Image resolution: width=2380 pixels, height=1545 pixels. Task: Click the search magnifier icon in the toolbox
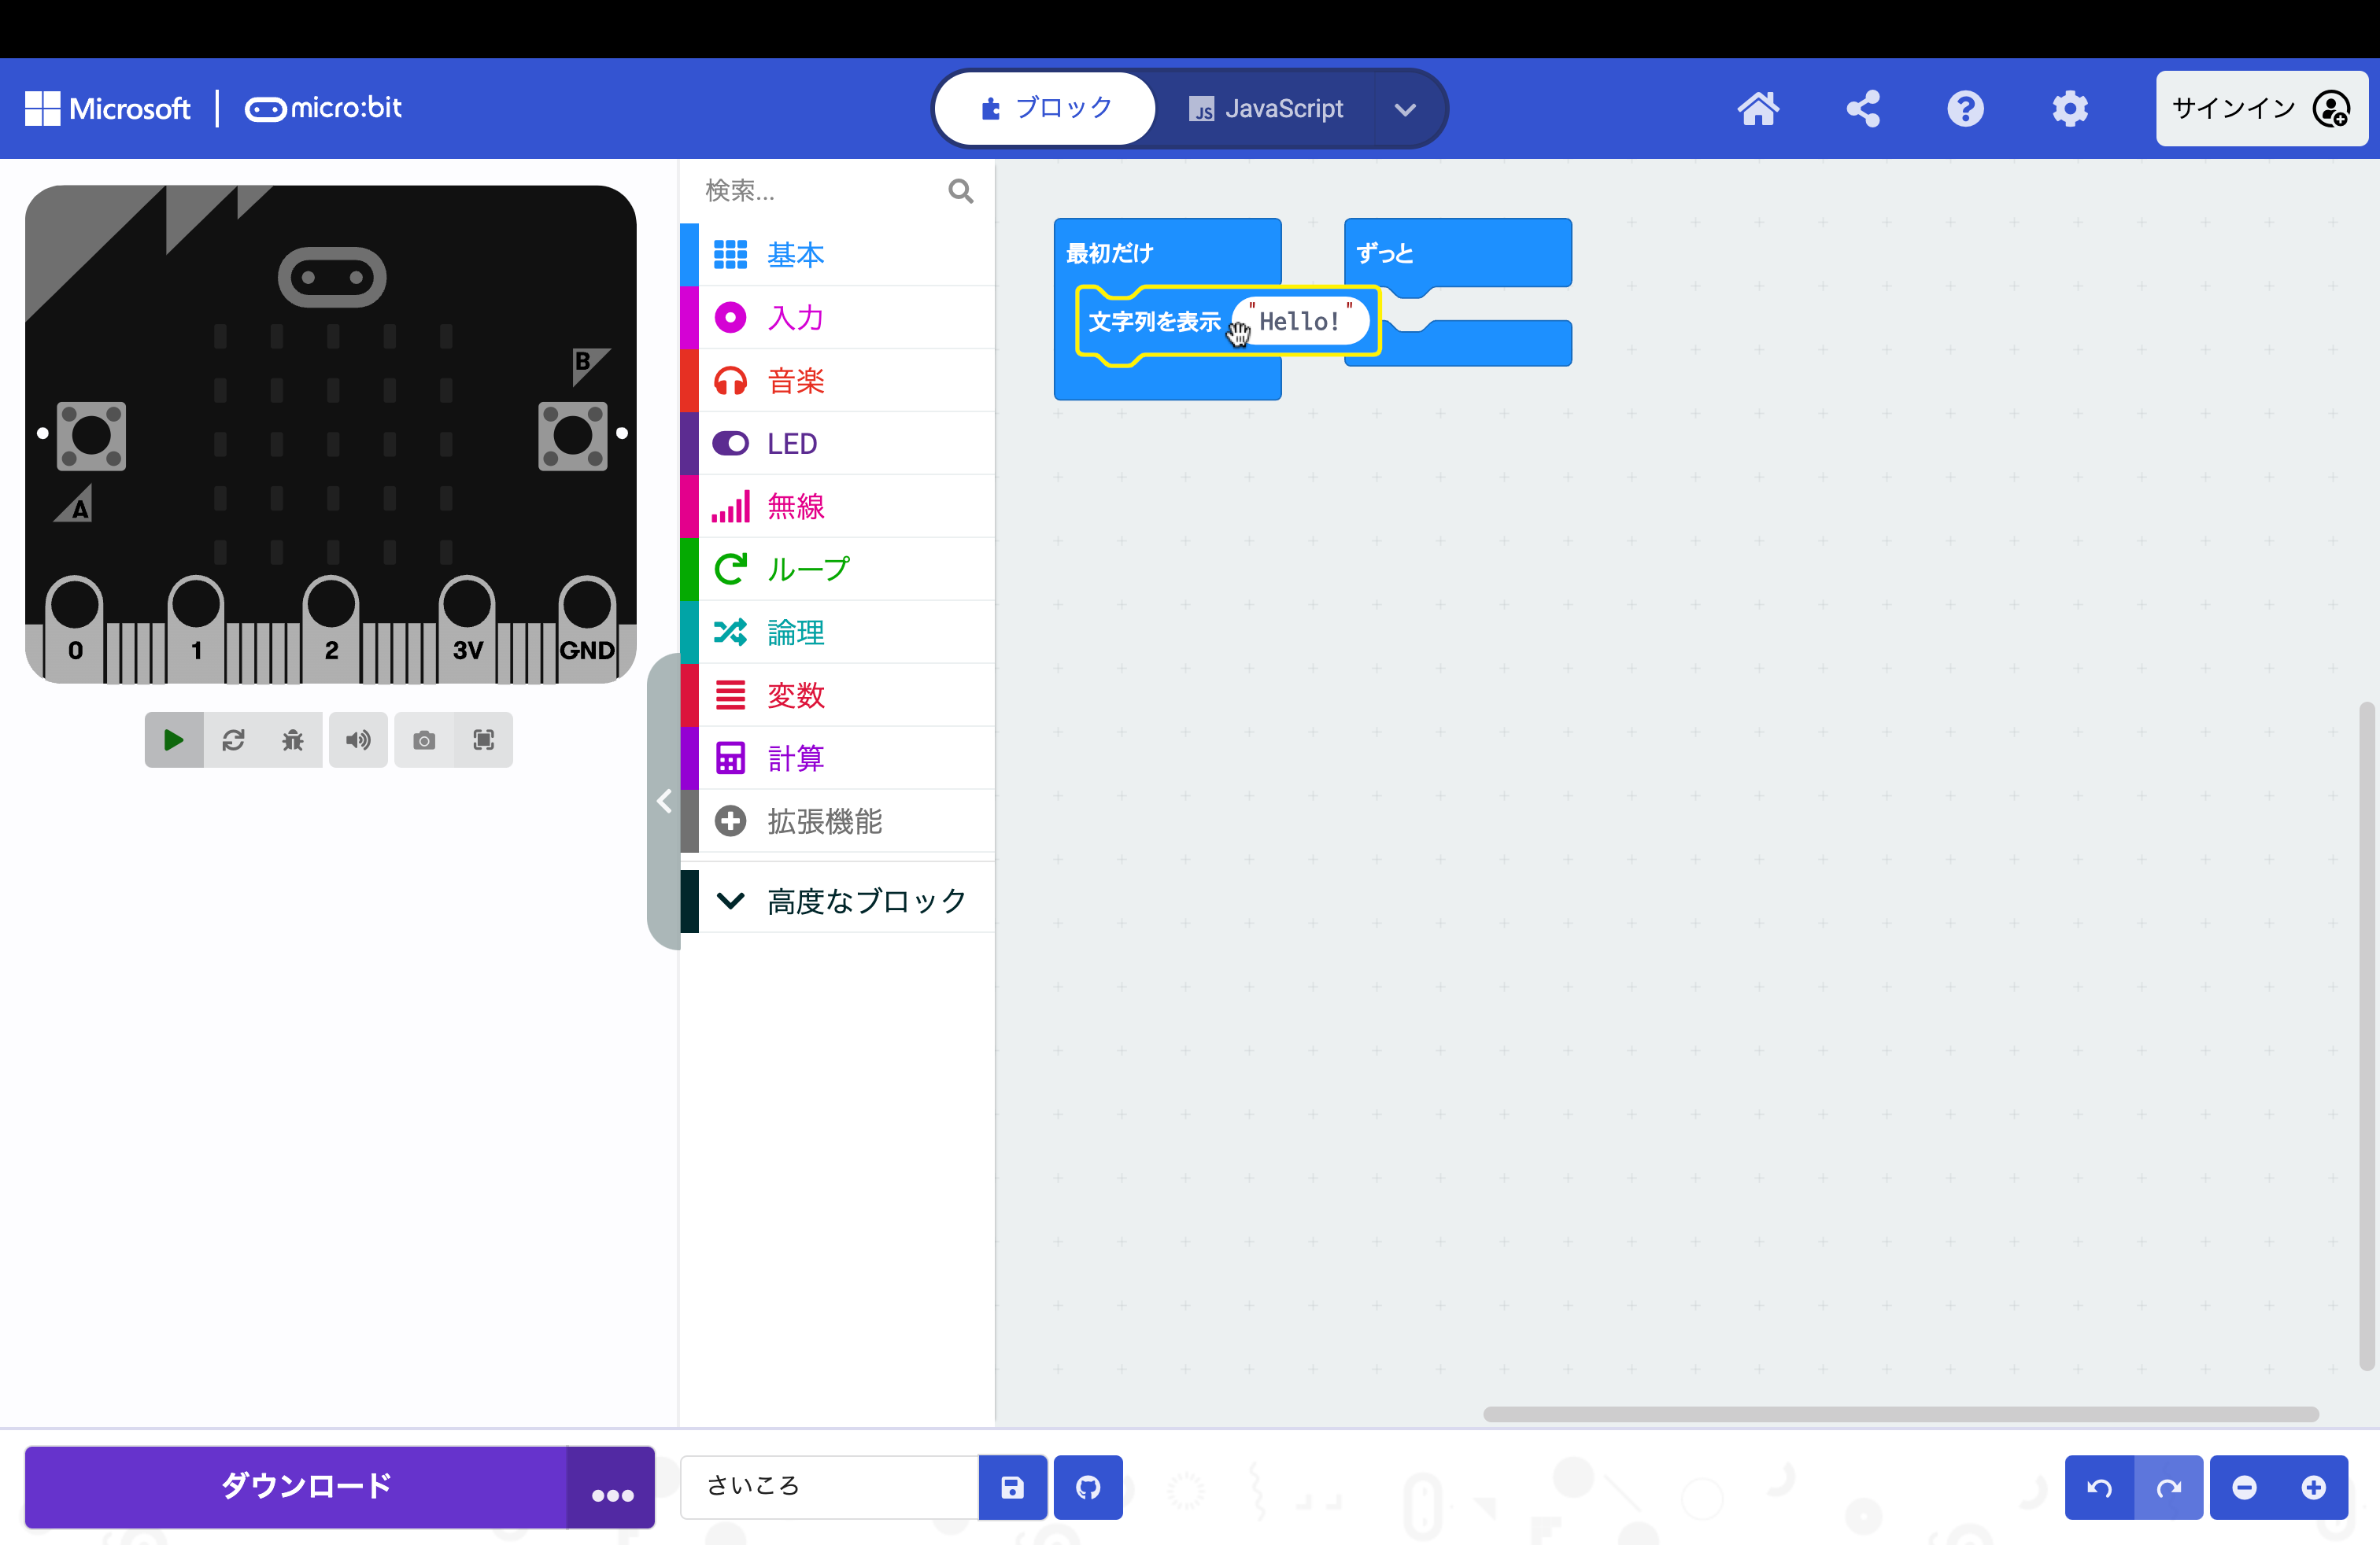tap(960, 191)
